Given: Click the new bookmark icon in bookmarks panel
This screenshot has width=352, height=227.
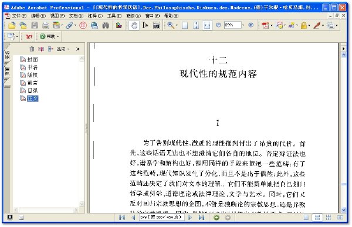Looking at the screenshot, I should [41, 49].
